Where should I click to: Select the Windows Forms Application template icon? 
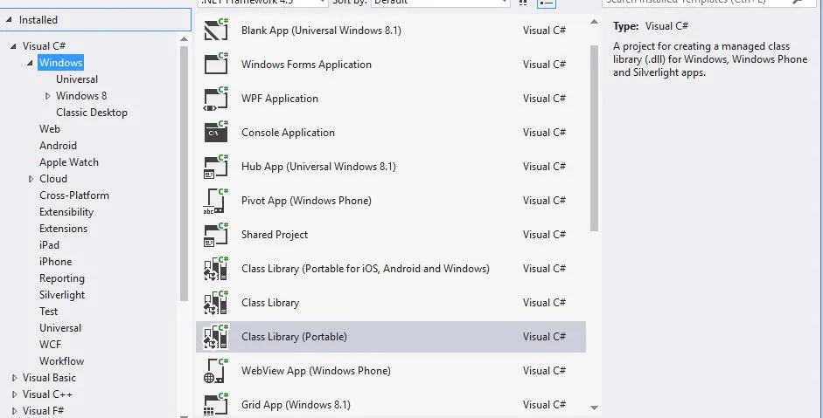coord(215,64)
